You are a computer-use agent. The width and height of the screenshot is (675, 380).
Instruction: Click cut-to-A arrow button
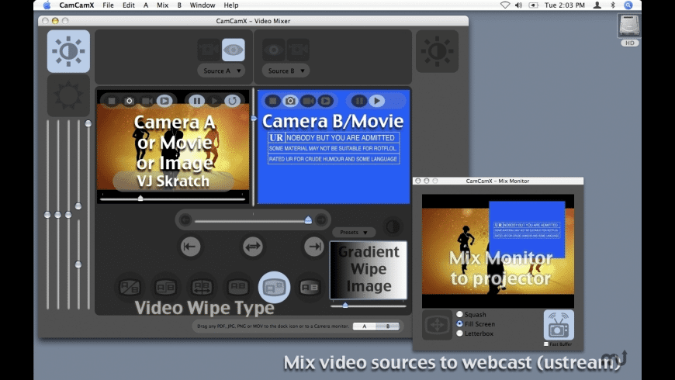pos(190,247)
